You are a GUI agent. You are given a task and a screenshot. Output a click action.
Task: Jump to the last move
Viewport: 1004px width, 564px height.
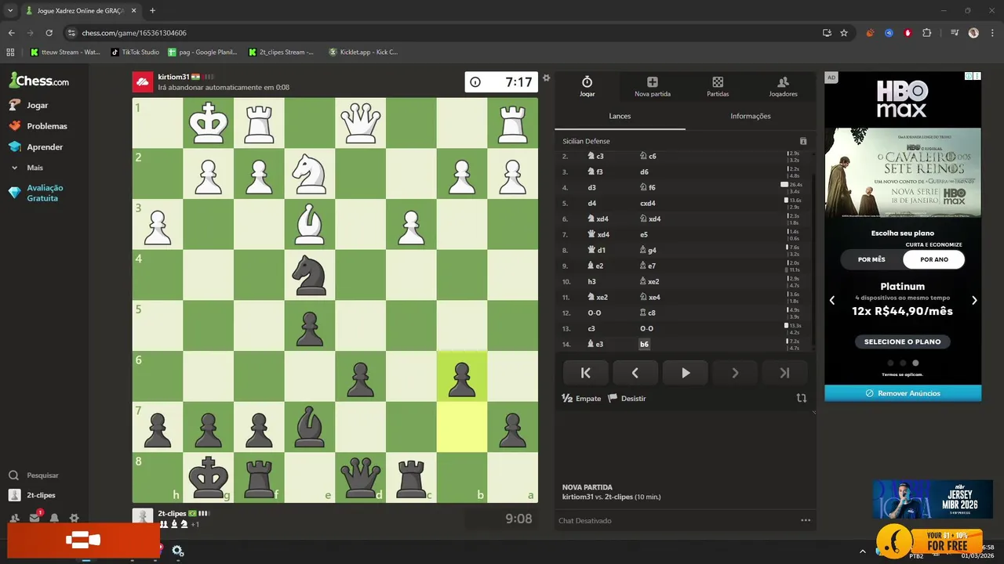click(x=784, y=373)
